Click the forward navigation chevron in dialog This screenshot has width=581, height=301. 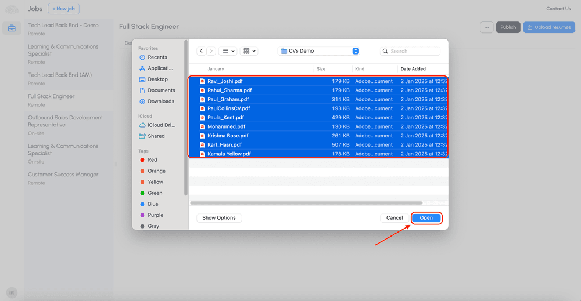[x=211, y=51]
